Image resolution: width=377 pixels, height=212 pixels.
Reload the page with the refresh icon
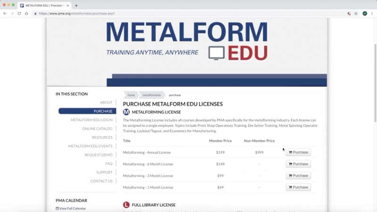[19, 13]
